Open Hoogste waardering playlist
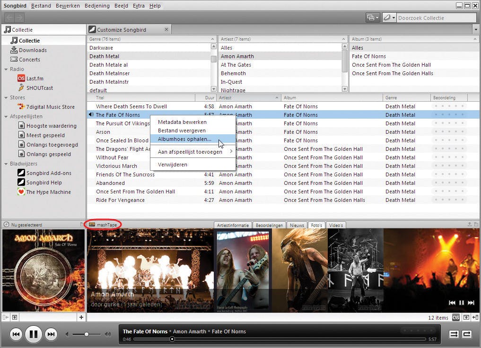This screenshot has height=348, width=481. [47, 126]
